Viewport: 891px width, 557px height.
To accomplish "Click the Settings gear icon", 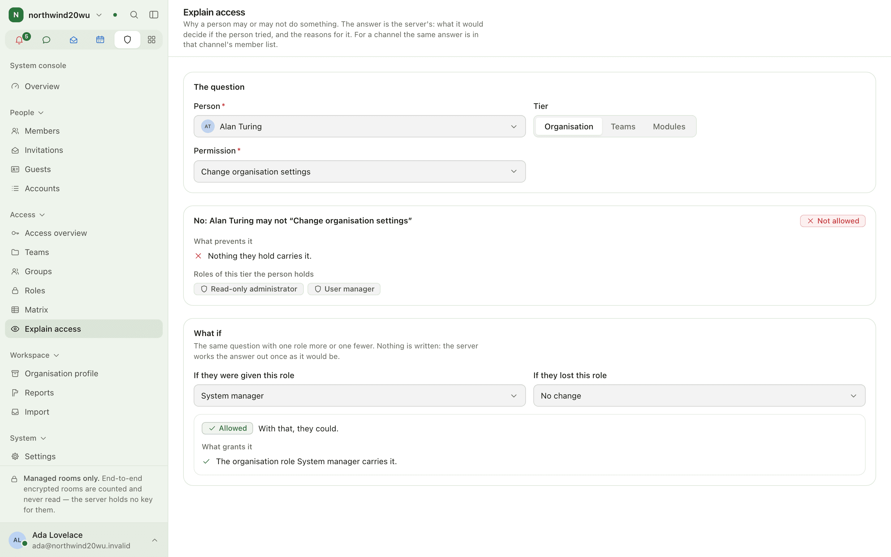I will [15, 456].
